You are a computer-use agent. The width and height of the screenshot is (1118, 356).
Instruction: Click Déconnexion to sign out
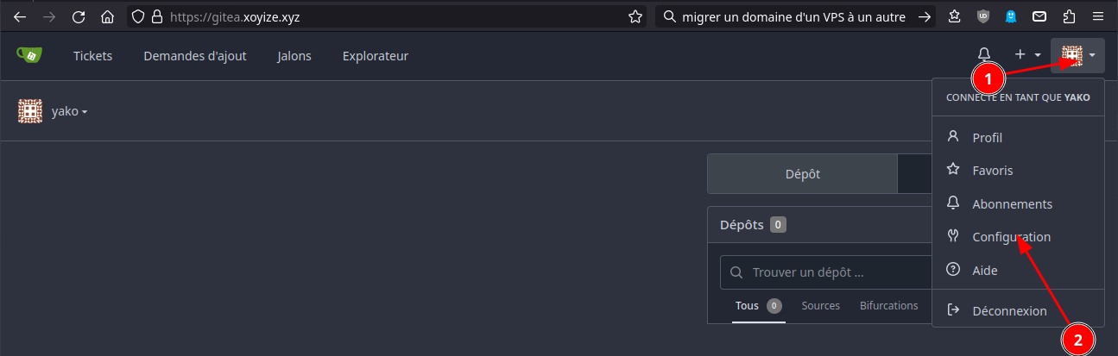click(1008, 310)
